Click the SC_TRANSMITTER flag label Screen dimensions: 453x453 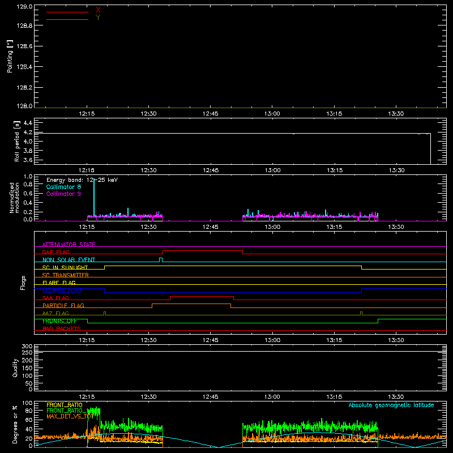(x=65, y=275)
